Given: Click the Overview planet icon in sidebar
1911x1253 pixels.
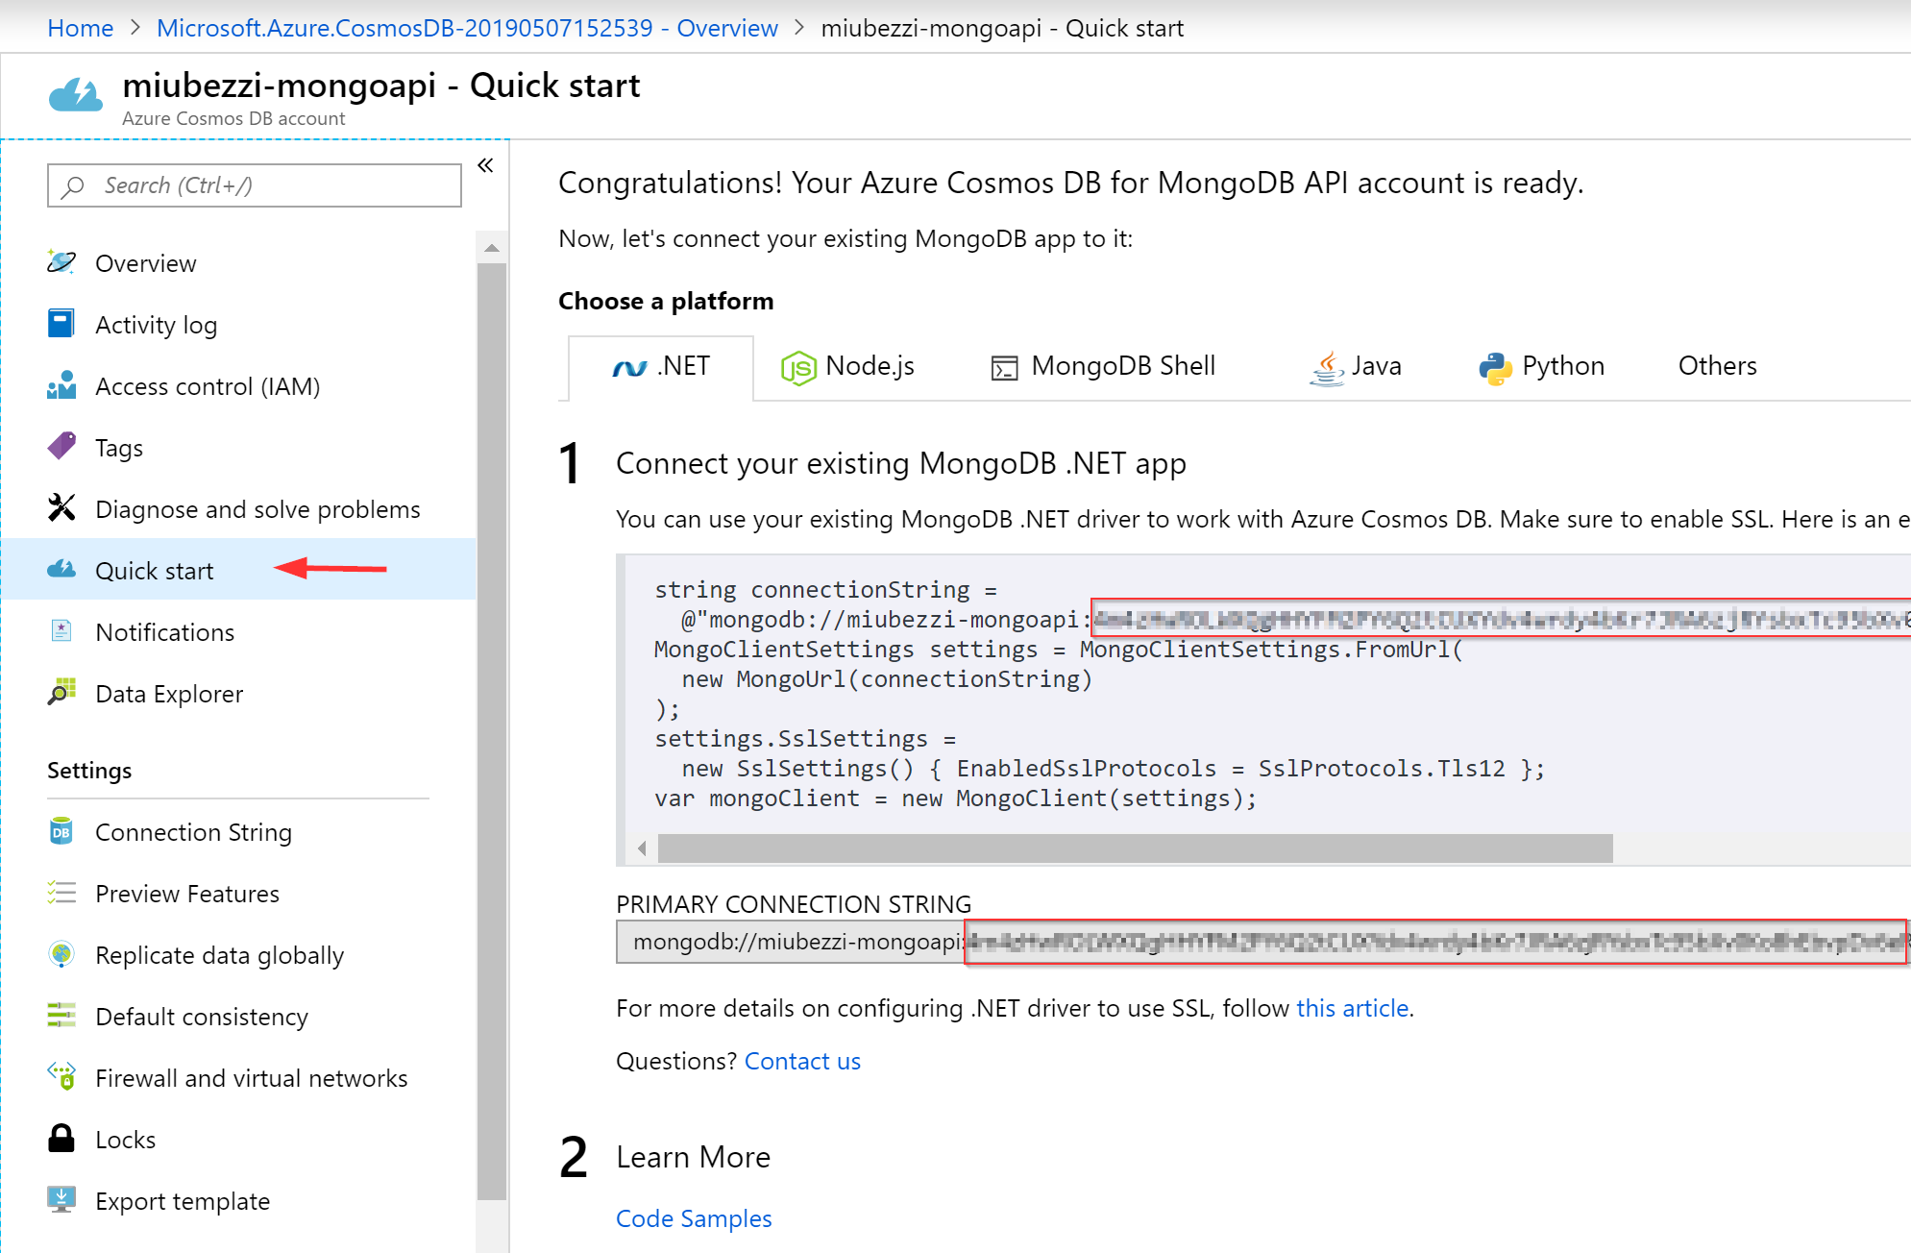Looking at the screenshot, I should coord(61,262).
